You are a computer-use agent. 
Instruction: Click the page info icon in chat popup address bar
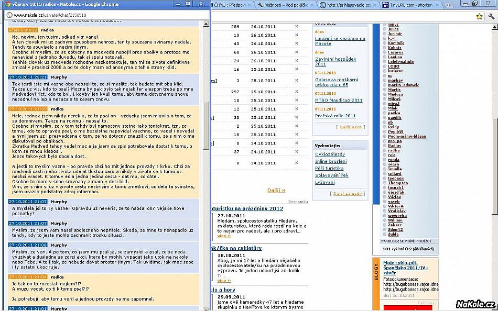click(8, 15)
